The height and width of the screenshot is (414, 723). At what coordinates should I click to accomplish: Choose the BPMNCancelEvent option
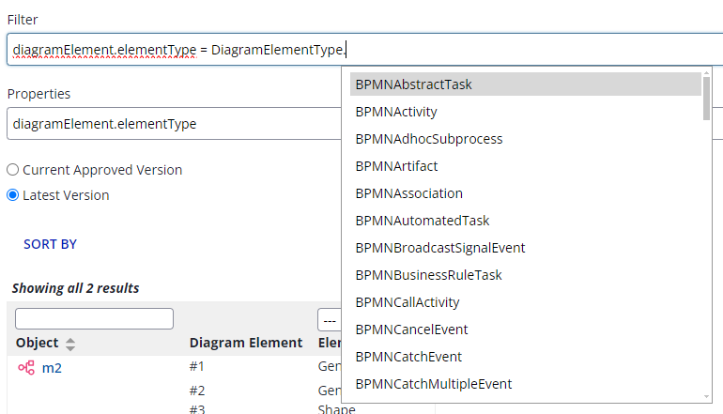(x=411, y=330)
